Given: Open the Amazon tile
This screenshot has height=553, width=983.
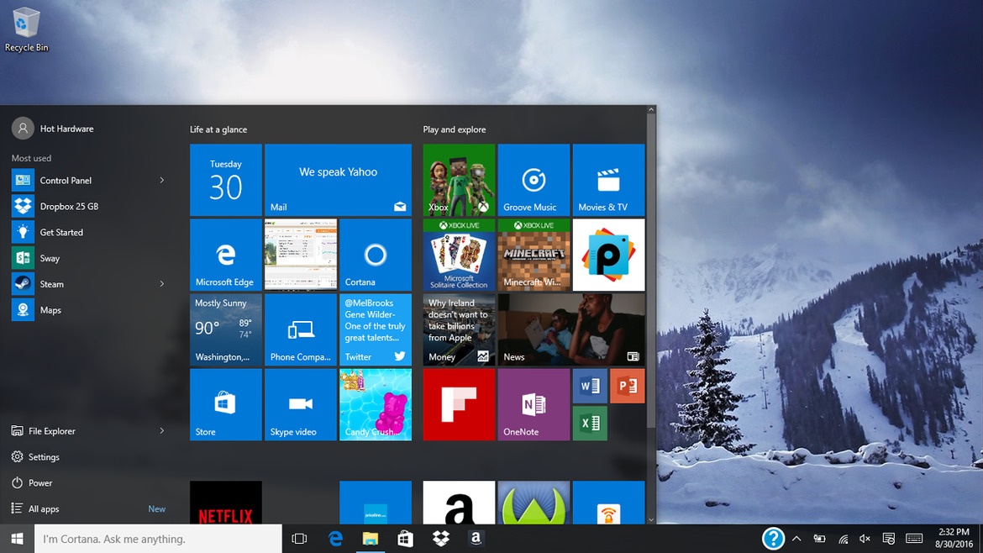Looking at the screenshot, I should pos(459,503).
